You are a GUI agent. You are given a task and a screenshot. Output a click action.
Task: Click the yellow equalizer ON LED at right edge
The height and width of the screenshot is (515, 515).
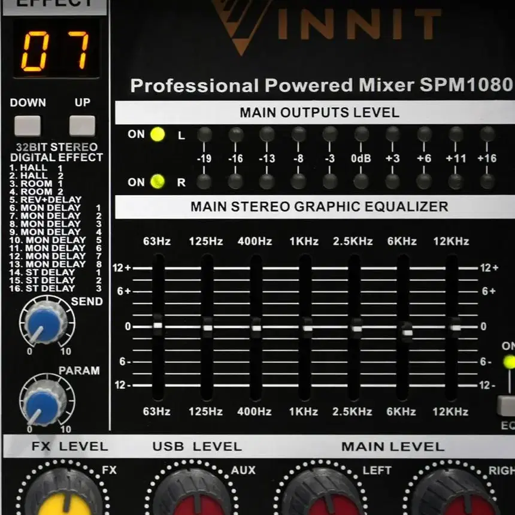tap(510, 362)
